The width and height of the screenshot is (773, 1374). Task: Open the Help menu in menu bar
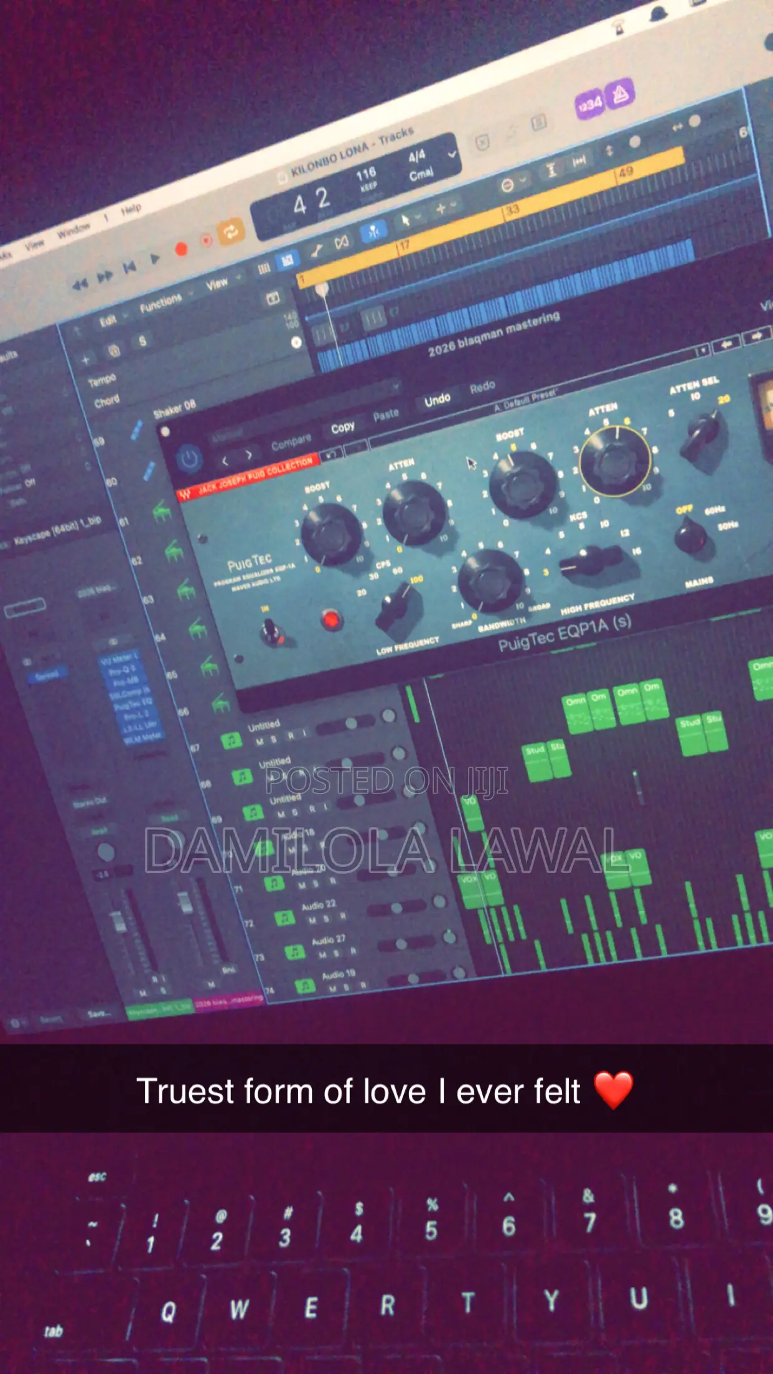click(131, 210)
